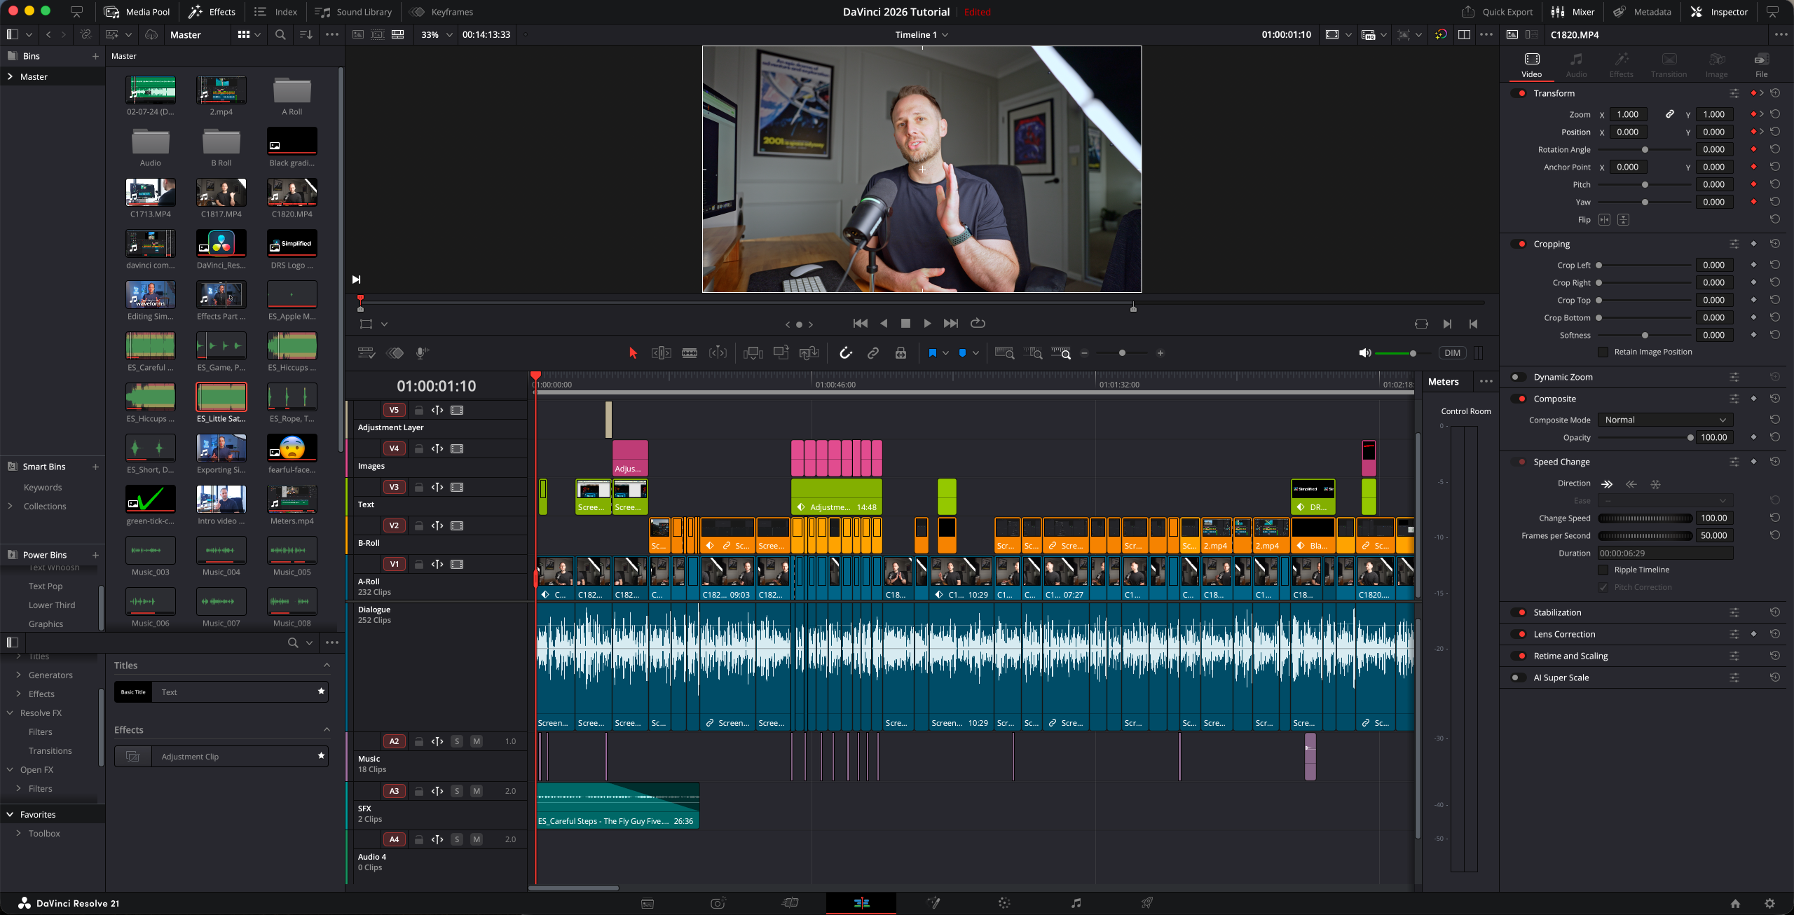Click the Adjustment Clip favorite

pos(221,756)
